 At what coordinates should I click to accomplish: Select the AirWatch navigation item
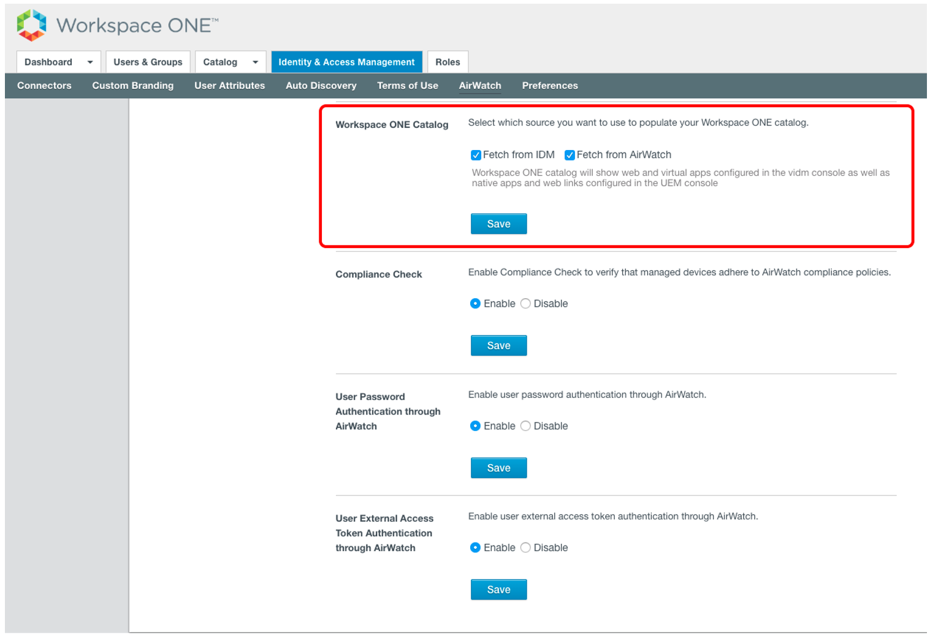coord(480,85)
